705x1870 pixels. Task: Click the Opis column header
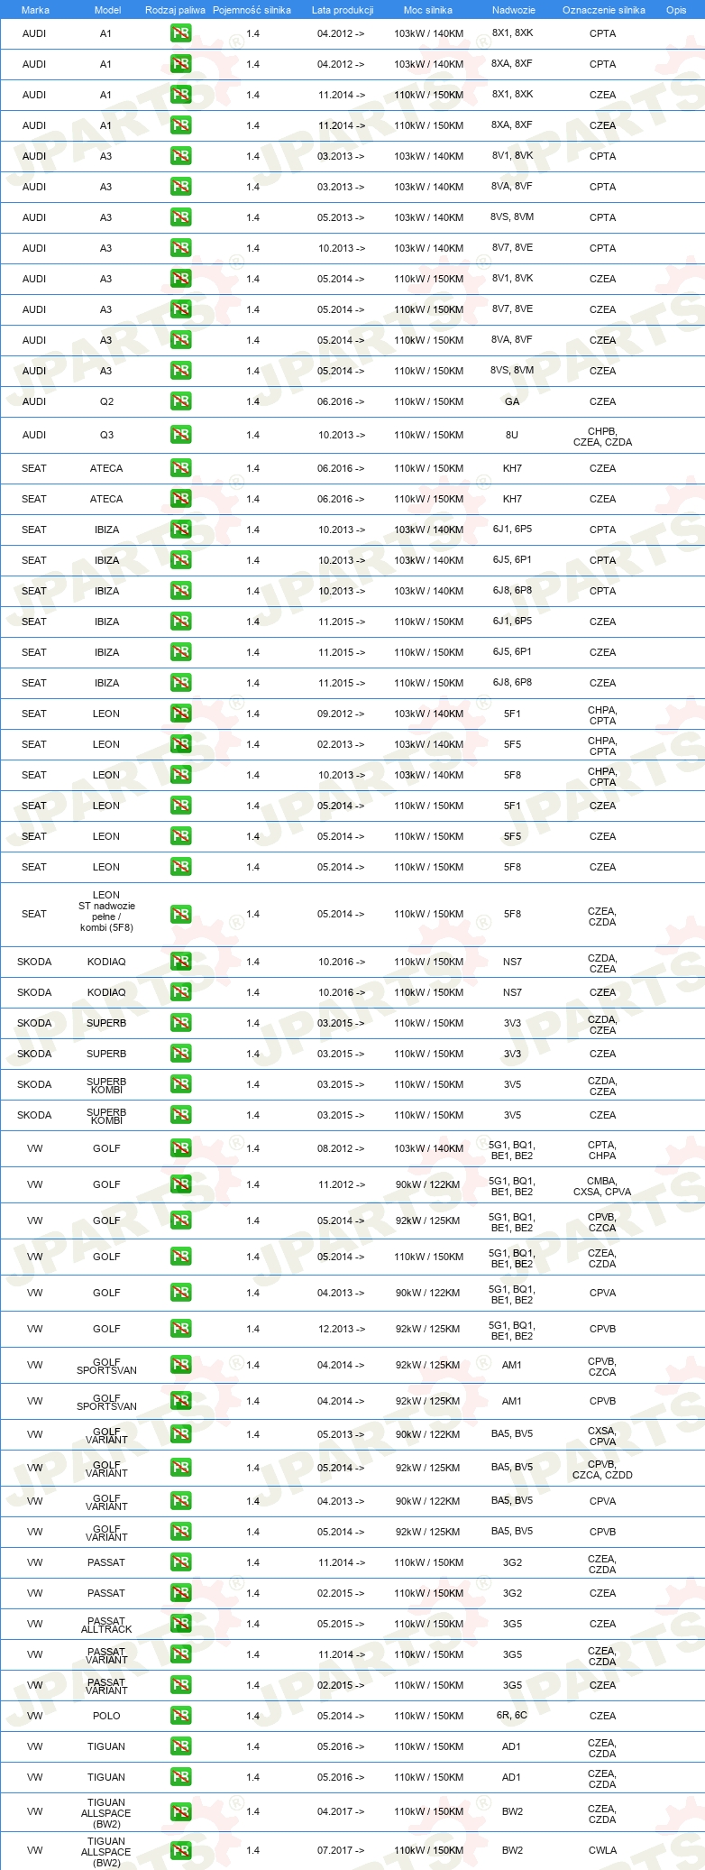coord(676,10)
